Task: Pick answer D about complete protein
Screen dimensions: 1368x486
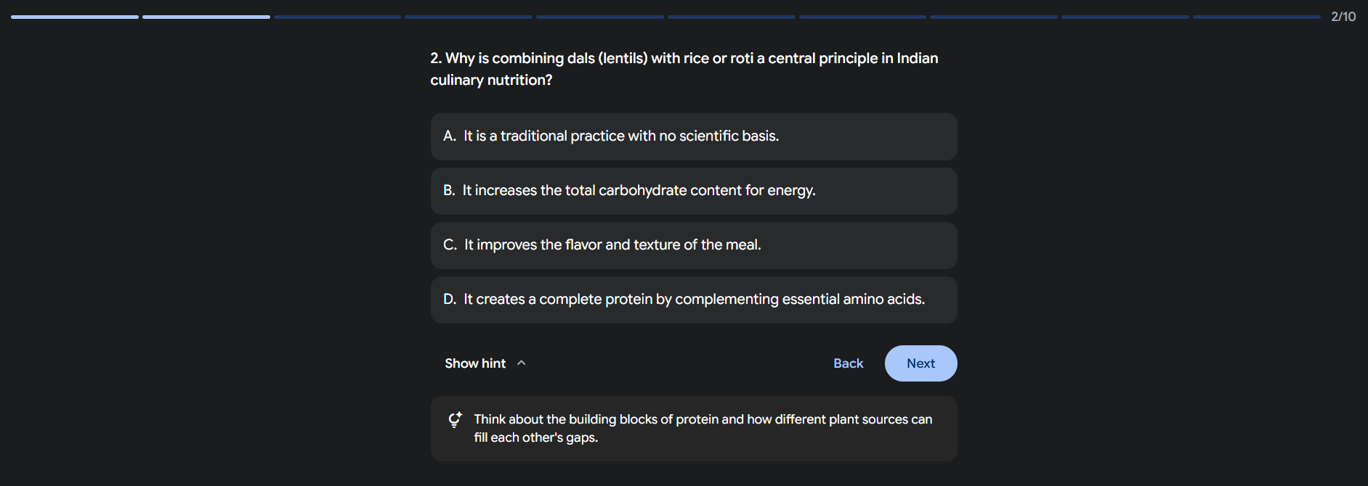Action: click(x=693, y=300)
